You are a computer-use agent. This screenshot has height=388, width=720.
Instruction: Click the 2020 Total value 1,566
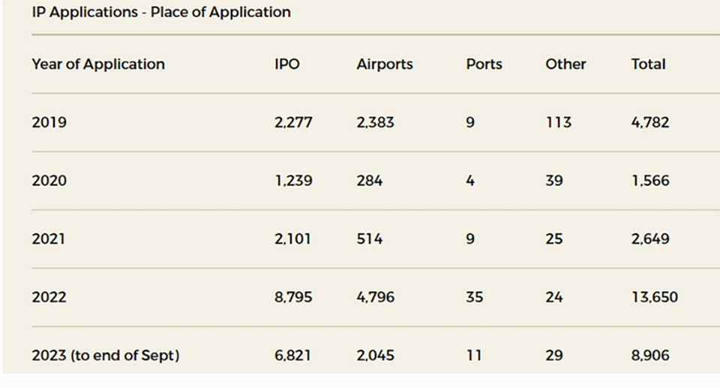pyautogui.click(x=650, y=181)
